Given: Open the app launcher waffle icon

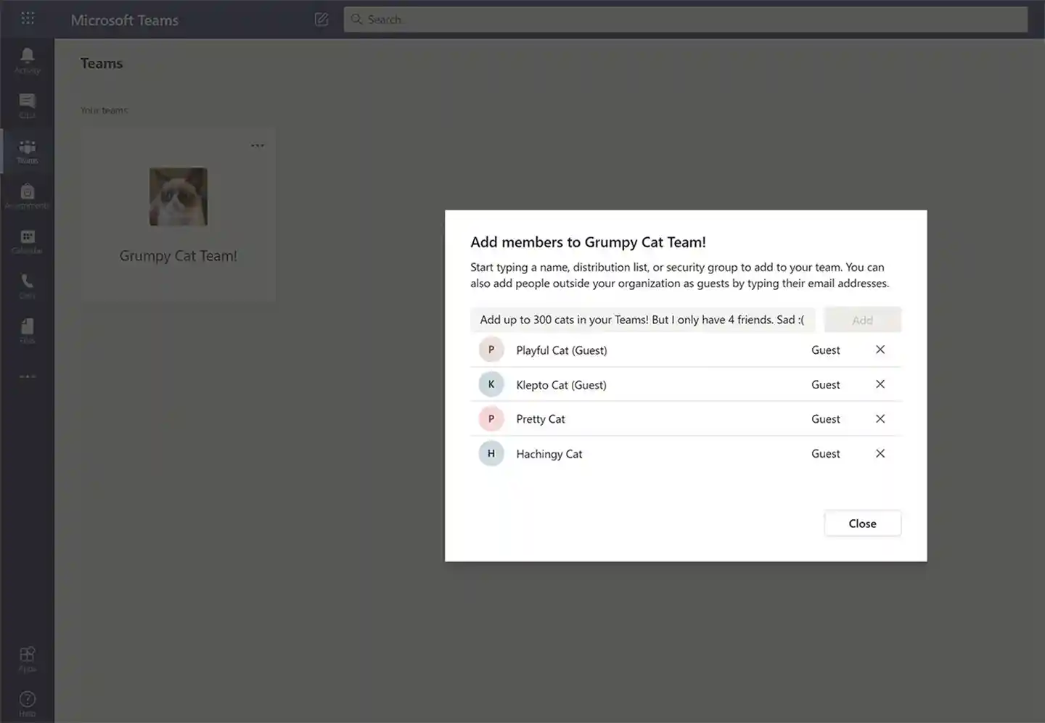Looking at the screenshot, I should click(x=28, y=18).
